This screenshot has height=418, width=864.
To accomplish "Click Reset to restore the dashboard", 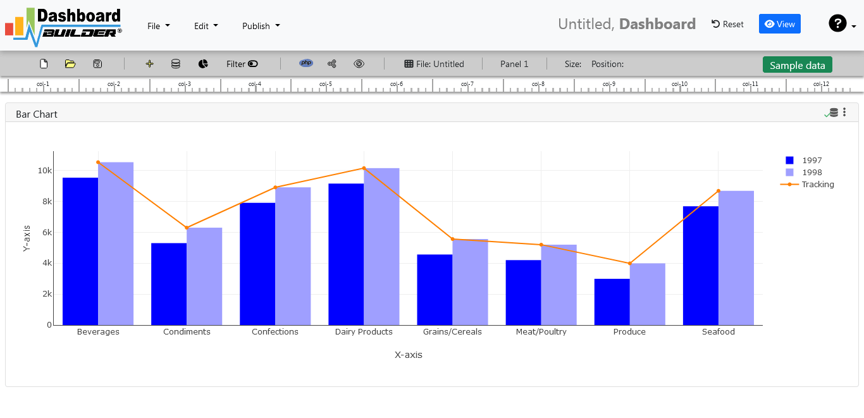I will coord(727,24).
